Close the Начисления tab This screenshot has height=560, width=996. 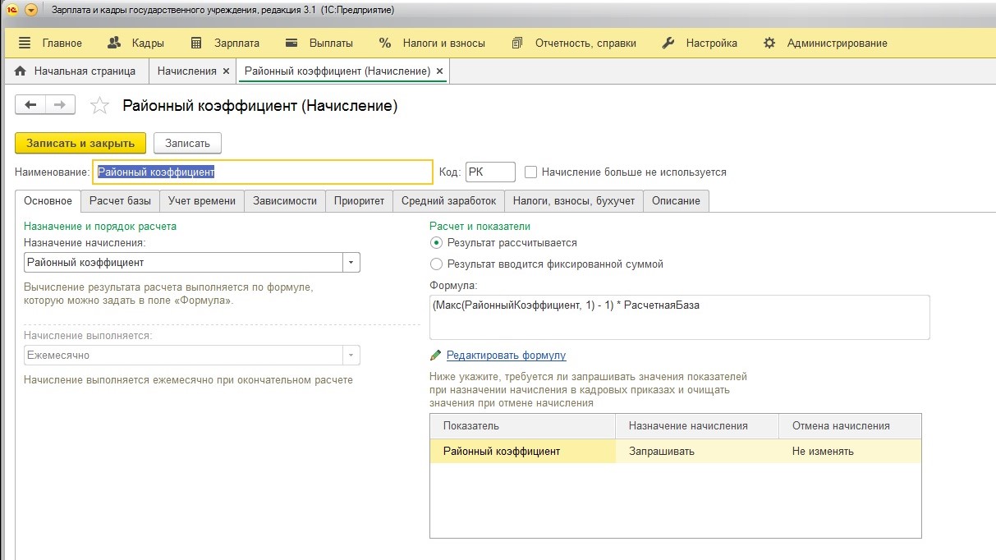[x=226, y=71]
